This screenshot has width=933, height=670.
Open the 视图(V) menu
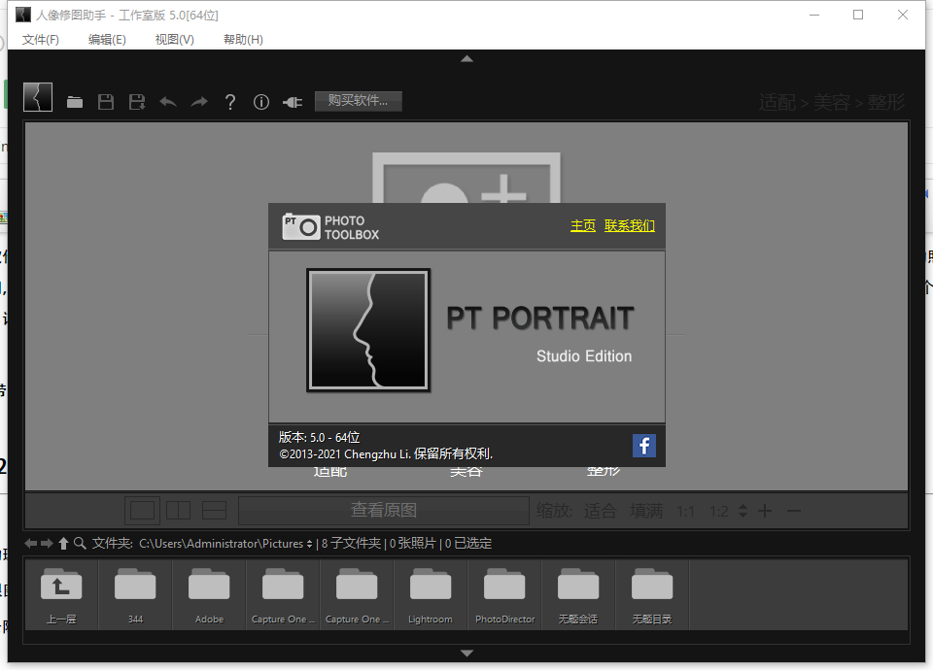[x=173, y=40]
